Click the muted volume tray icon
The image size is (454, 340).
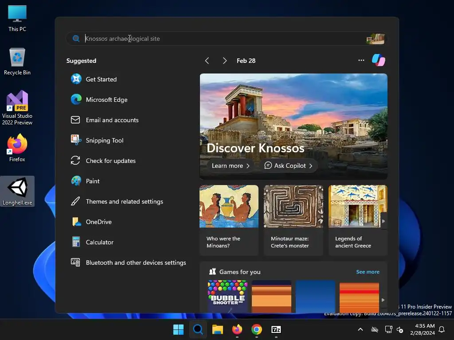point(400,329)
